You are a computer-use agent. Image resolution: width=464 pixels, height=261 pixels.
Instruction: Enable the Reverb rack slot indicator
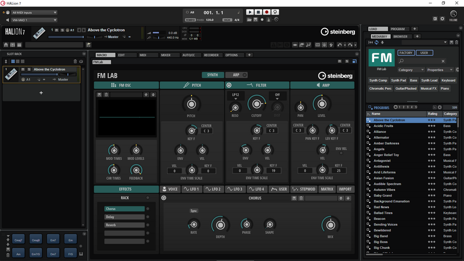point(148,225)
